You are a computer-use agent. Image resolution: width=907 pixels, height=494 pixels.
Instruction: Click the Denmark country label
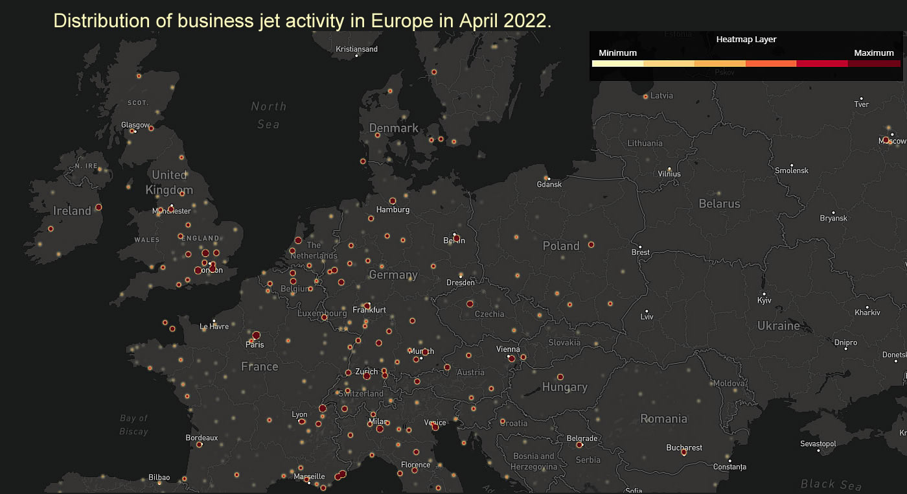pyautogui.click(x=394, y=128)
